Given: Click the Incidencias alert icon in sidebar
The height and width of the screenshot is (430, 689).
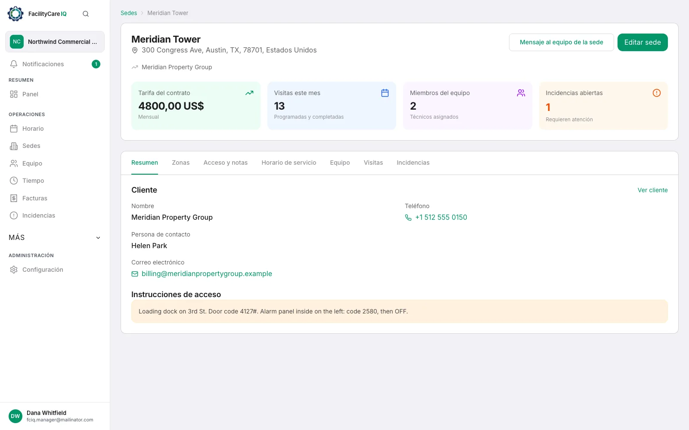Looking at the screenshot, I should pyautogui.click(x=14, y=215).
